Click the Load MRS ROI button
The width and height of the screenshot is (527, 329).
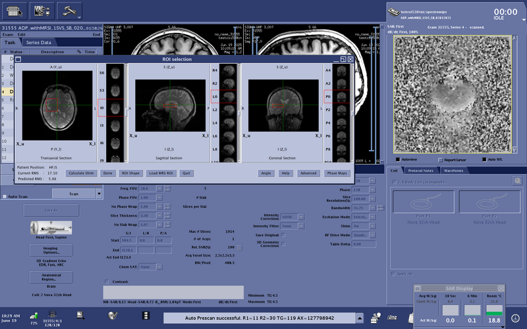pos(161,173)
